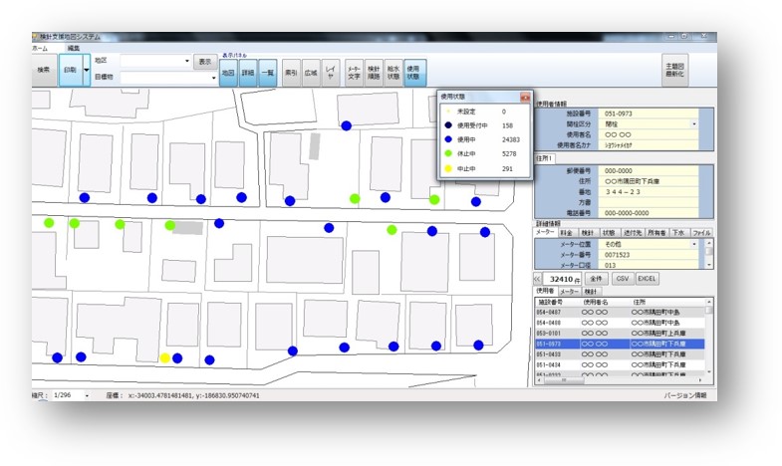Click the << collapse button beside 32410件

pos(537,279)
